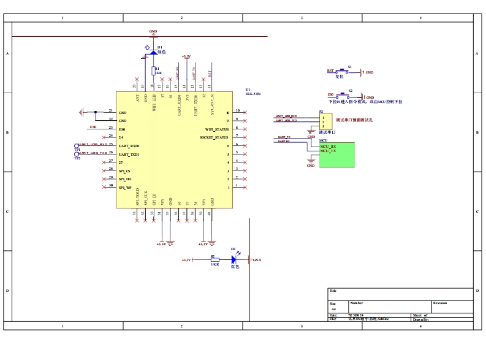Click the WIFI_LED pin label

[154, 103]
